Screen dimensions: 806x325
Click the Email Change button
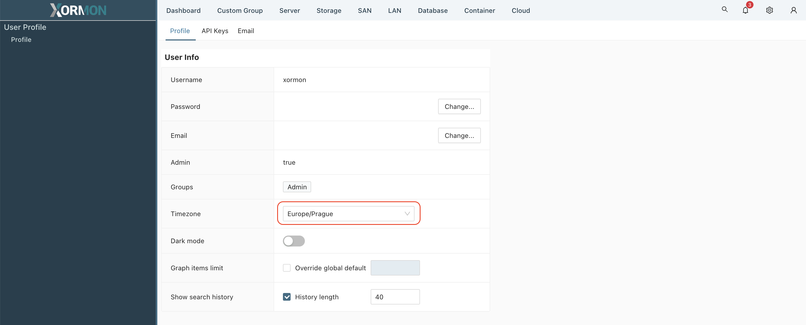(x=459, y=135)
